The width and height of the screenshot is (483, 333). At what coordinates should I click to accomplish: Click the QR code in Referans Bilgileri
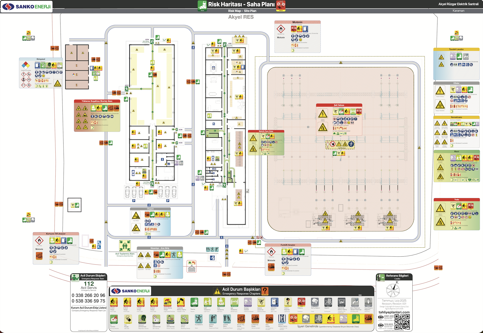[402, 322]
